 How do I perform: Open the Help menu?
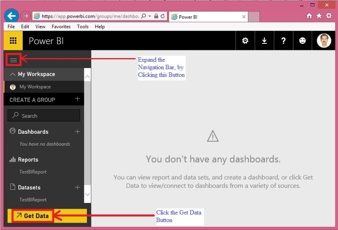tap(100, 27)
